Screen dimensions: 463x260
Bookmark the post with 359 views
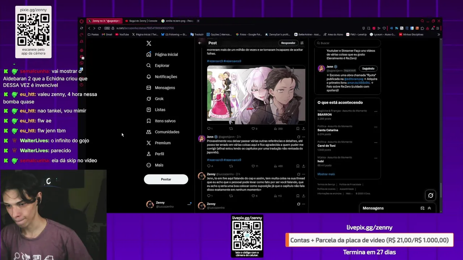point(298,129)
